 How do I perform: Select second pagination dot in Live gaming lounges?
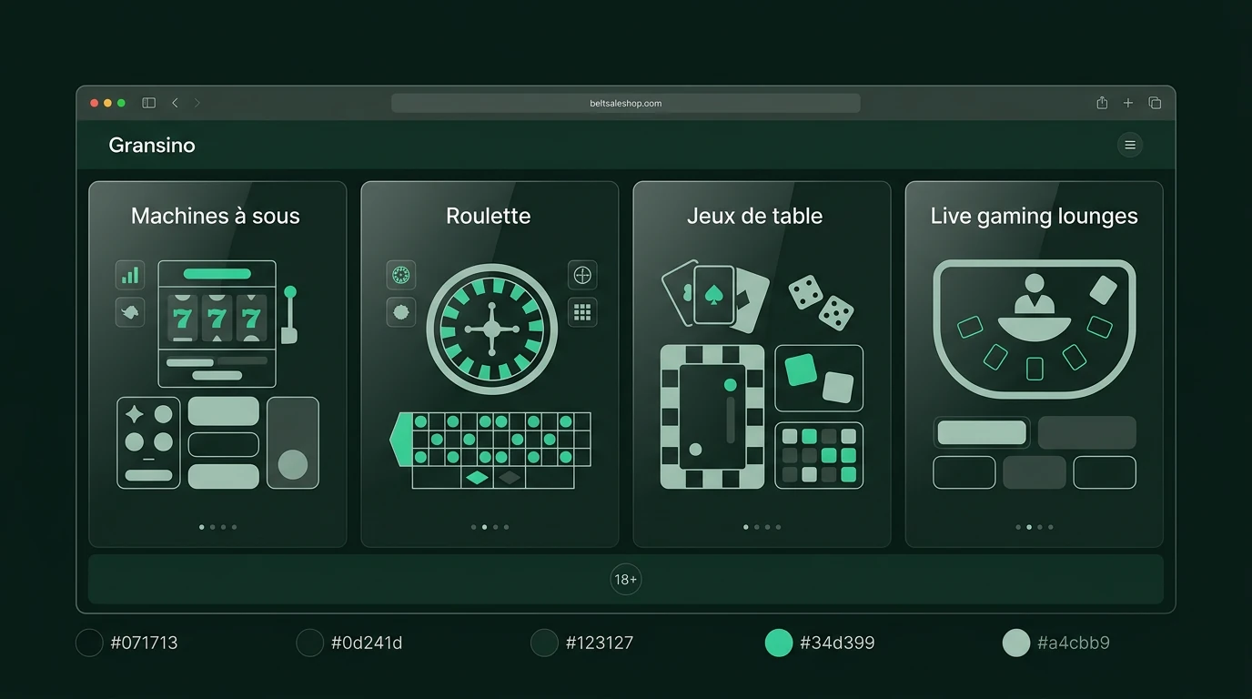(x=1029, y=527)
